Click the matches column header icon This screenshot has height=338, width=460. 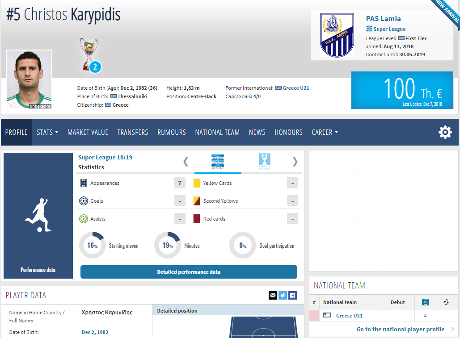point(425,302)
